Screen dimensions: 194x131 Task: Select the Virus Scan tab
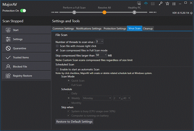[134, 29]
